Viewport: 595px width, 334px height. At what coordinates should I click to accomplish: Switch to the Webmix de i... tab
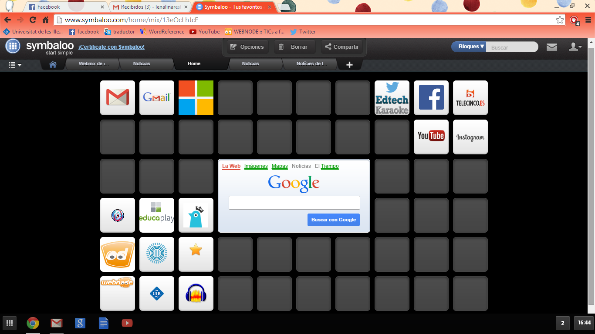point(93,64)
